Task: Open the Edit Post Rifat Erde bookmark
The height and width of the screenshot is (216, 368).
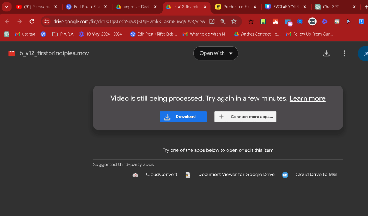Action: pyautogui.click(x=154, y=34)
